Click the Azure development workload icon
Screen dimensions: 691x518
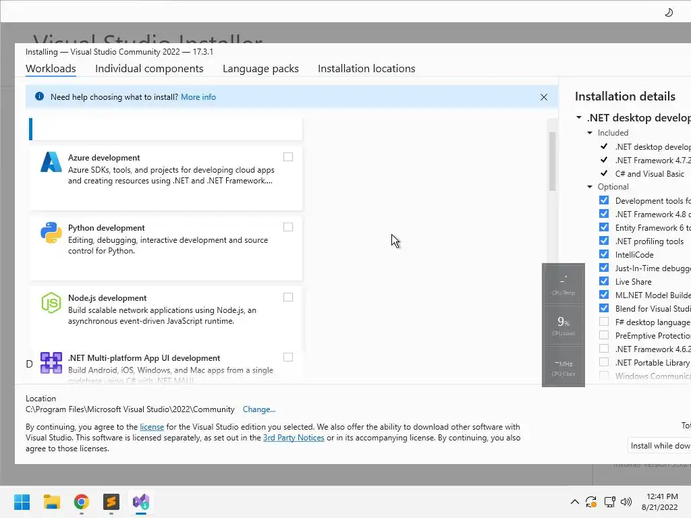(x=51, y=162)
